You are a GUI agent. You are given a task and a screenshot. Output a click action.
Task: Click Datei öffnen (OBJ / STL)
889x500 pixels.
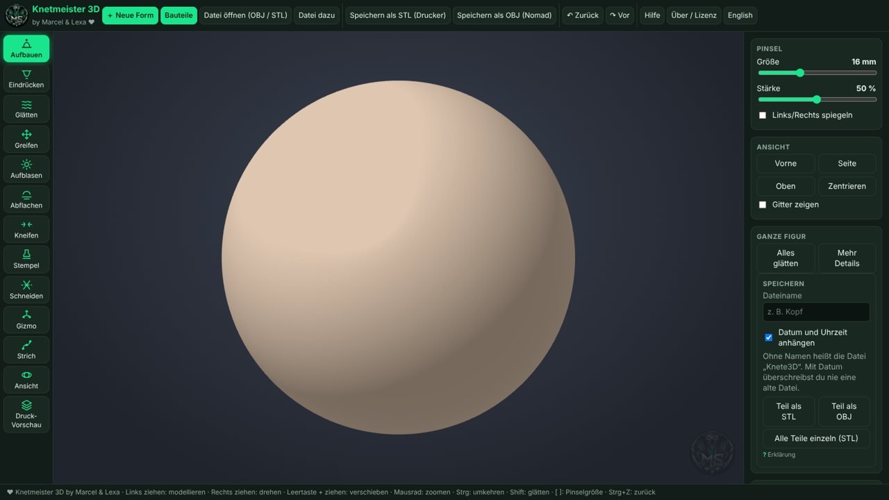click(245, 15)
